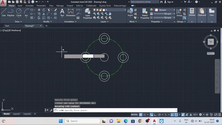
Task: Select the Move tool
Action: 39,10
